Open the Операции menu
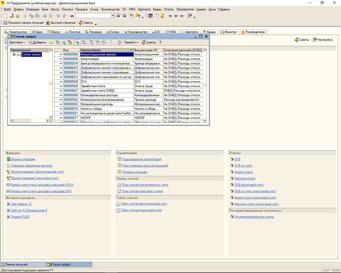Image resolution: width=341 pixels, height=273 pixels. point(33,9)
